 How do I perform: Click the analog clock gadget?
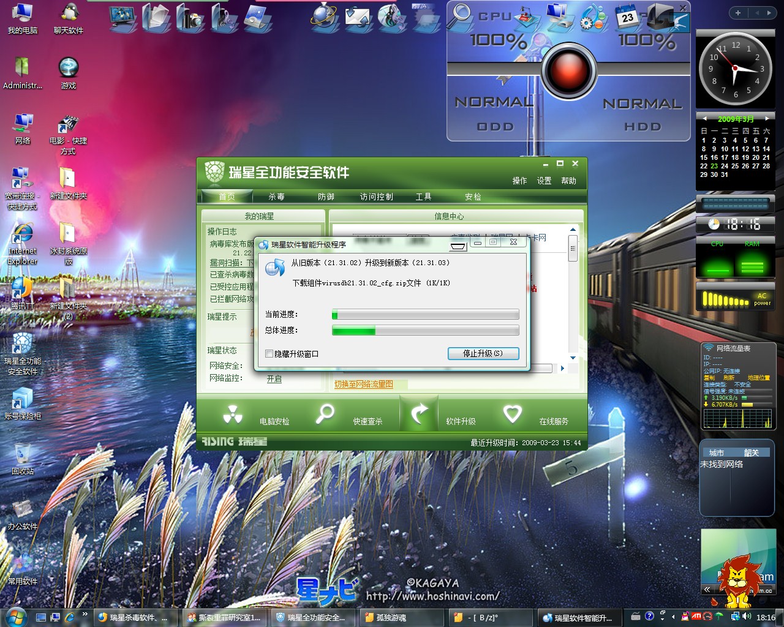click(735, 67)
